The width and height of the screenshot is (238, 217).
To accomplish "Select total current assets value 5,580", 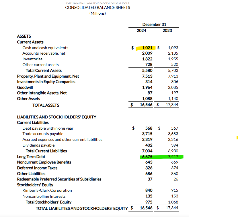I will coord(147,71).
